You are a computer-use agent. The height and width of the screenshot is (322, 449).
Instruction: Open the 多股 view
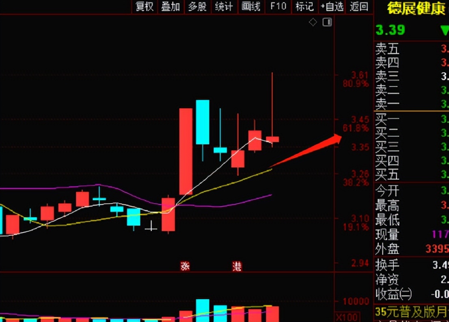(x=197, y=7)
